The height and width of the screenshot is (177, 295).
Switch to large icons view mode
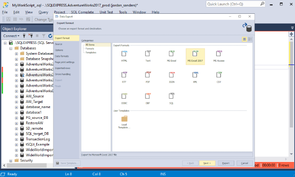[244, 39]
